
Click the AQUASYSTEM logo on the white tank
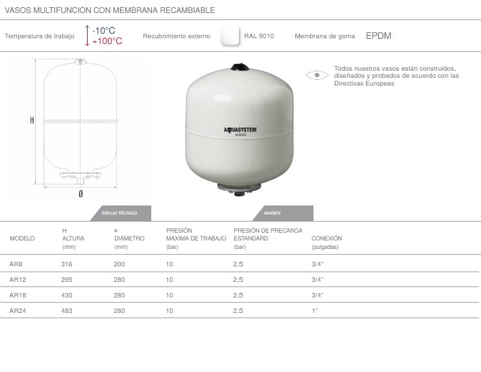pyautogui.click(x=241, y=130)
